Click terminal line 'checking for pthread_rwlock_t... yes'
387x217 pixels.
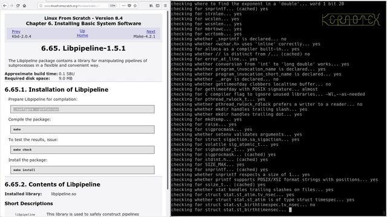pyautogui.click(x=218, y=99)
